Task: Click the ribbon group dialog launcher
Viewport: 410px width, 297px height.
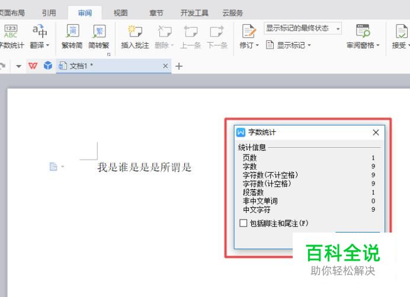Action: click(109, 54)
